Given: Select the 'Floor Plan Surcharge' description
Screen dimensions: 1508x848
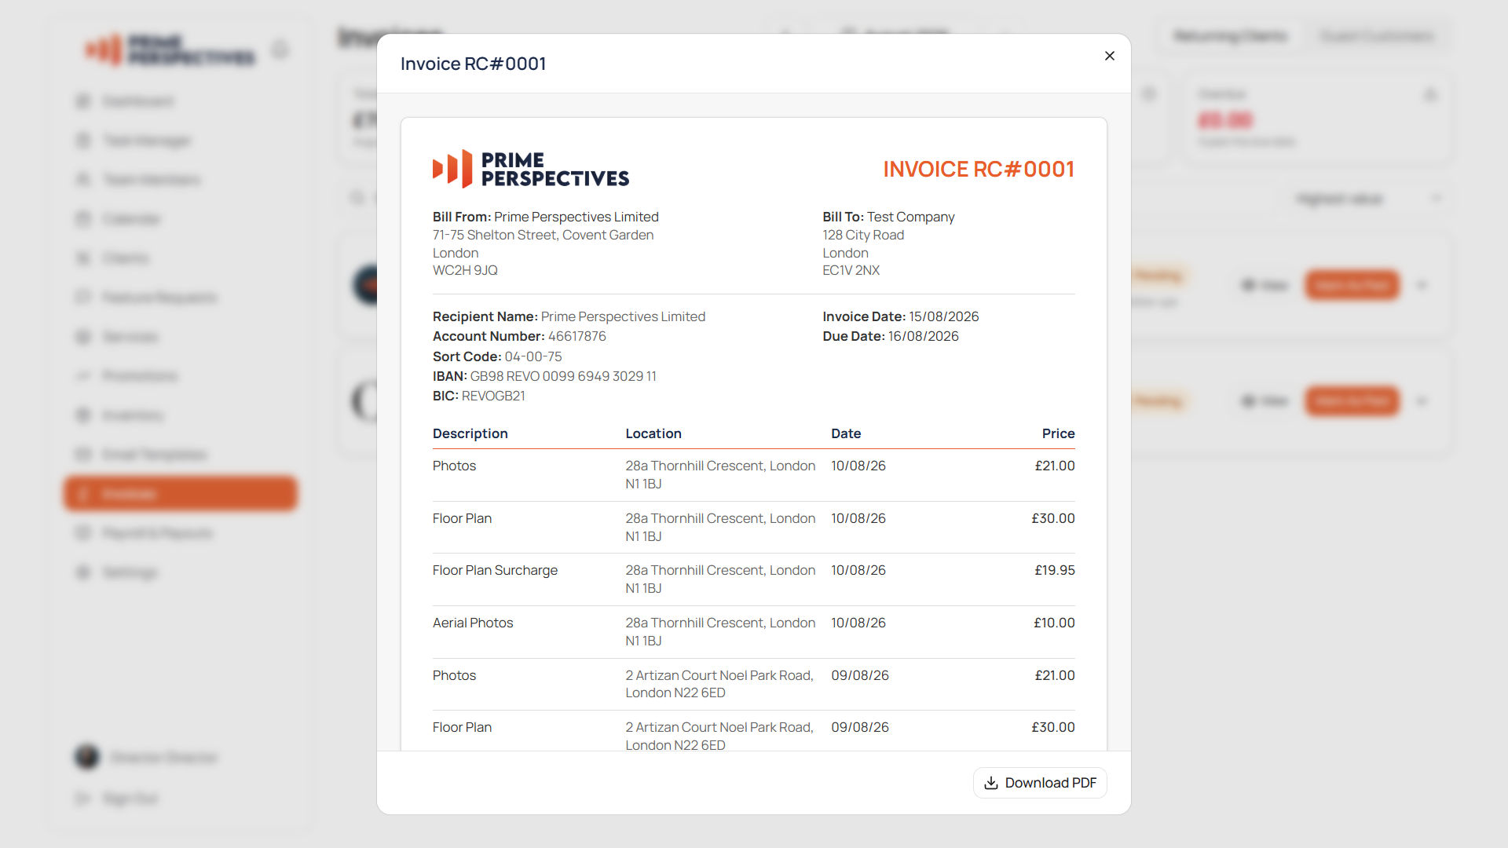Looking at the screenshot, I should click(495, 570).
